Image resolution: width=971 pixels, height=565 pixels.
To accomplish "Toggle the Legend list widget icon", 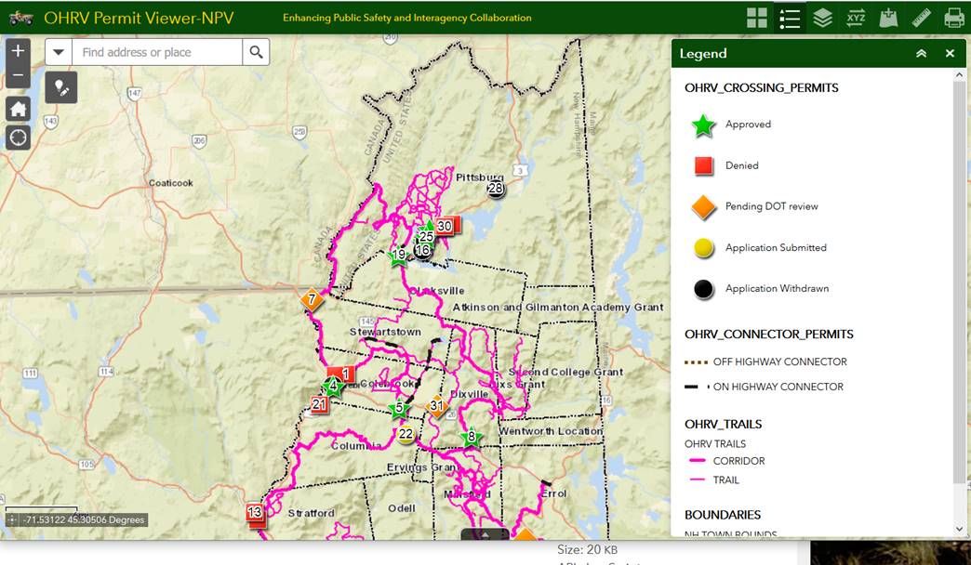I will [790, 18].
